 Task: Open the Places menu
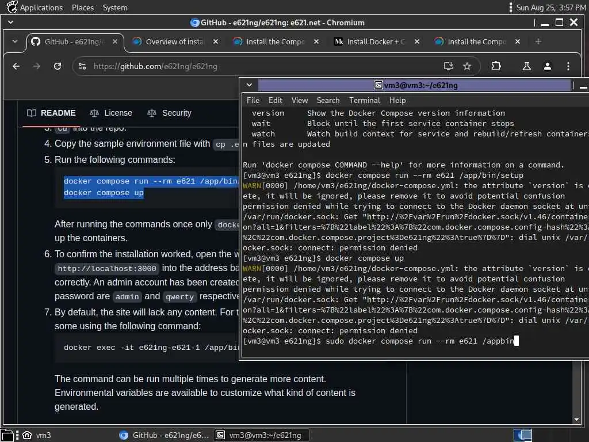point(83,7)
